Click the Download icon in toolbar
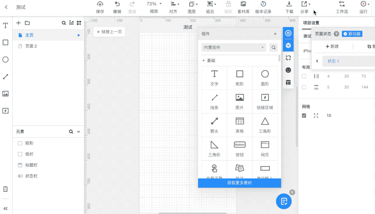Image resolution: width=375 pixels, height=214 pixels. click(x=289, y=4)
